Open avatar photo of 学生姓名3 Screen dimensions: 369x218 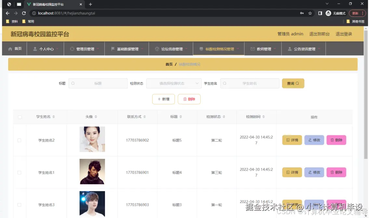point(92,204)
